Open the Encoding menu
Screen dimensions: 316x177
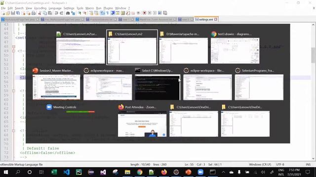point(40,8)
